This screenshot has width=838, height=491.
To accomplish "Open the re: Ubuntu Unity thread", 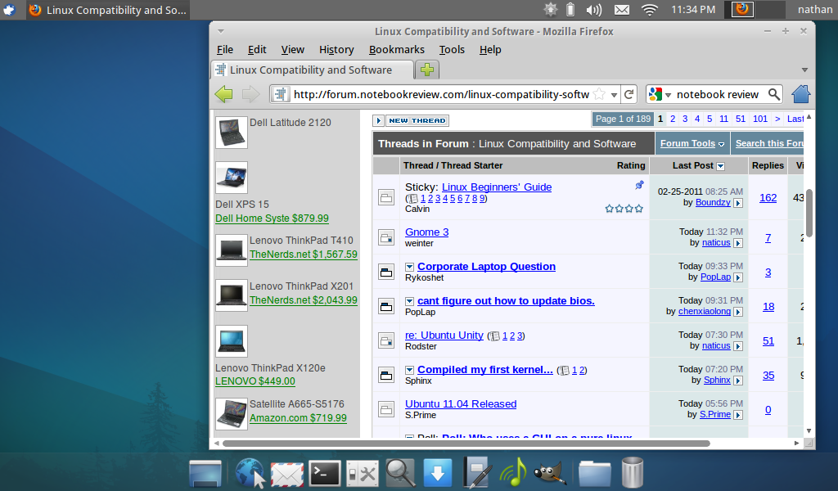I will pos(444,335).
